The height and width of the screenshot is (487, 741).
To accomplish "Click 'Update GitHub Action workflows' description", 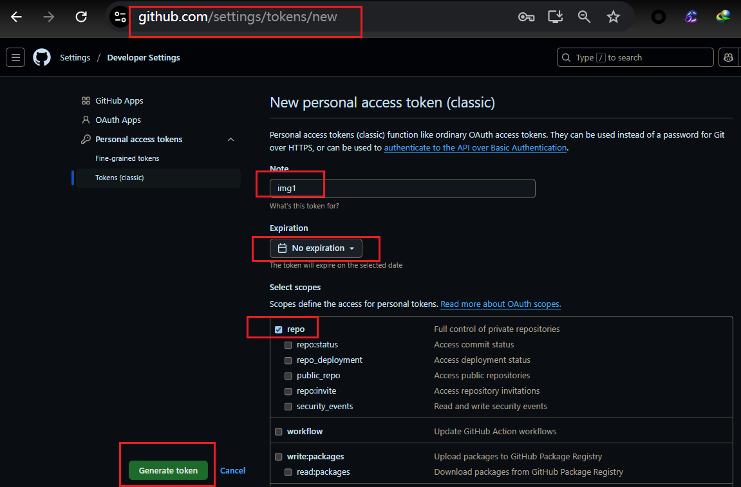I will point(495,431).
